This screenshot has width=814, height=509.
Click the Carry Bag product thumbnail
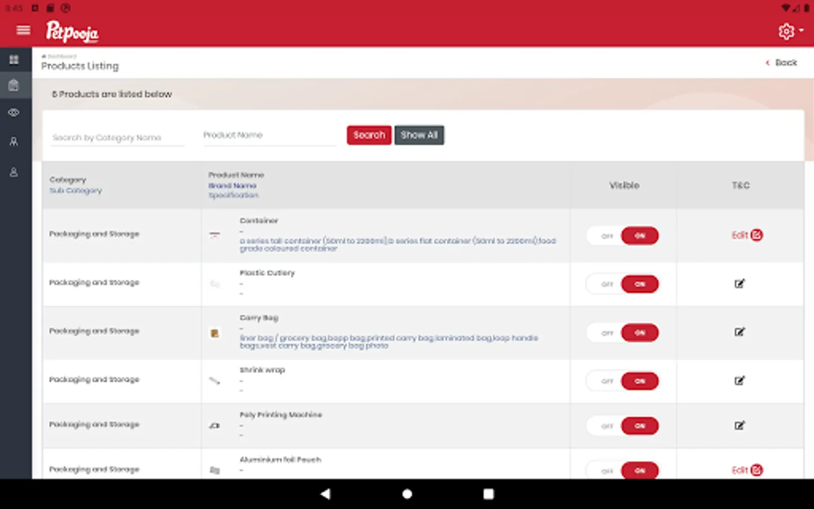215,333
